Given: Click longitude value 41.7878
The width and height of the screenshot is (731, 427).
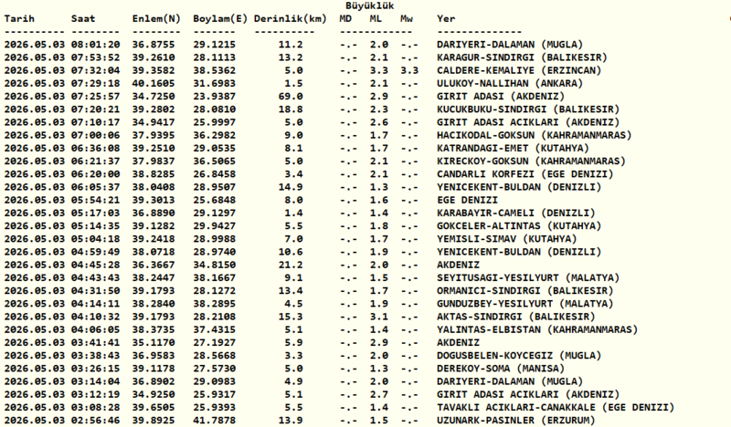Looking at the screenshot, I should coord(215,421).
